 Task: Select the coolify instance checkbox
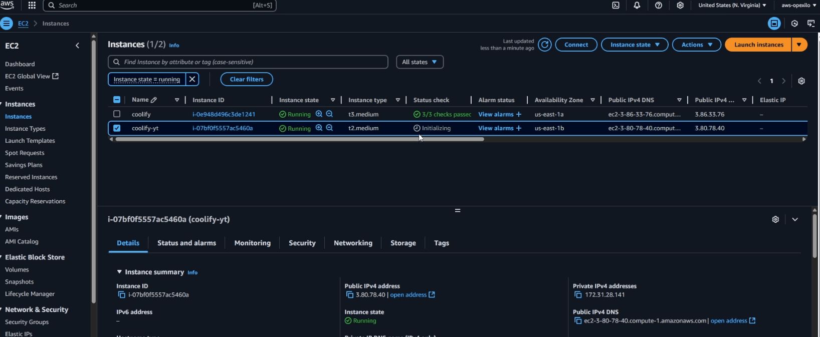coord(117,114)
